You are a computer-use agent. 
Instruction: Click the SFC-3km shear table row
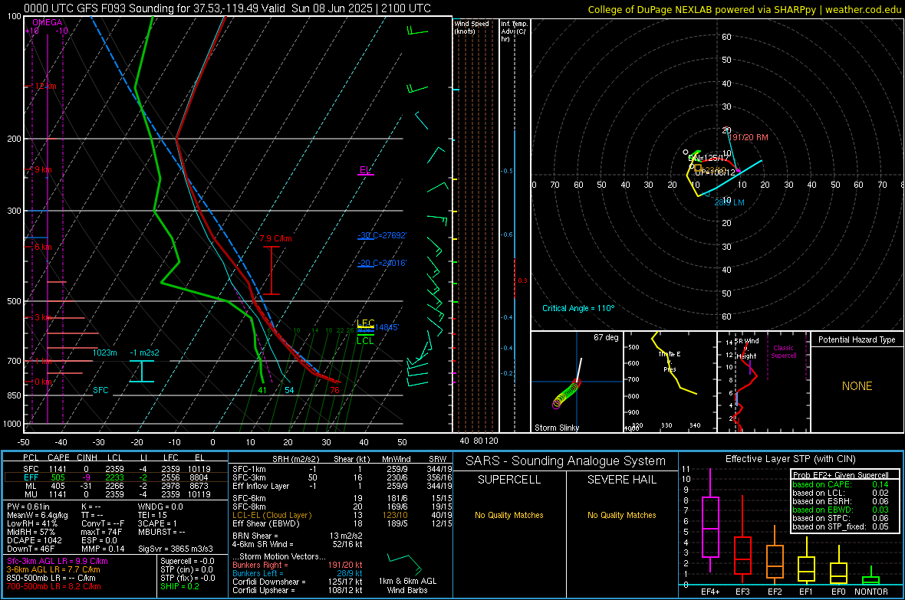(342, 477)
